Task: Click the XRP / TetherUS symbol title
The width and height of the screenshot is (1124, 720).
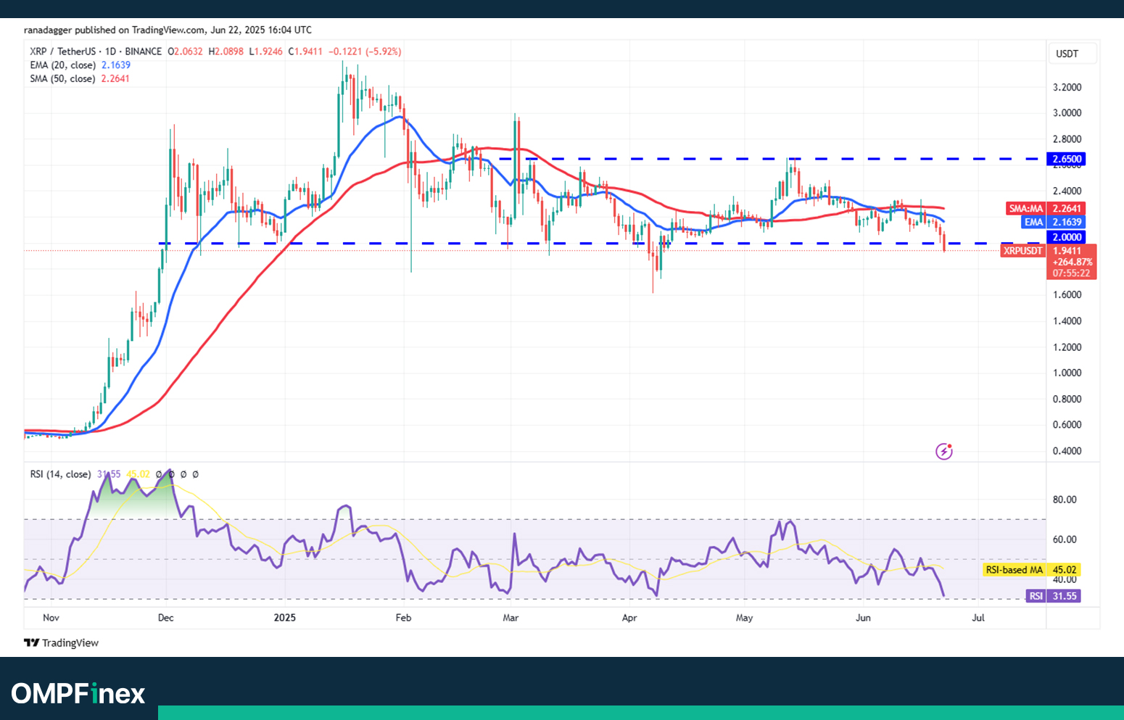Action: (95, 51)
